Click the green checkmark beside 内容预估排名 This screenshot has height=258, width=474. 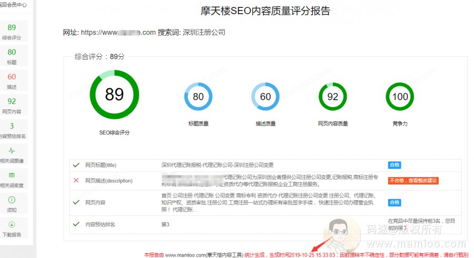76,224
